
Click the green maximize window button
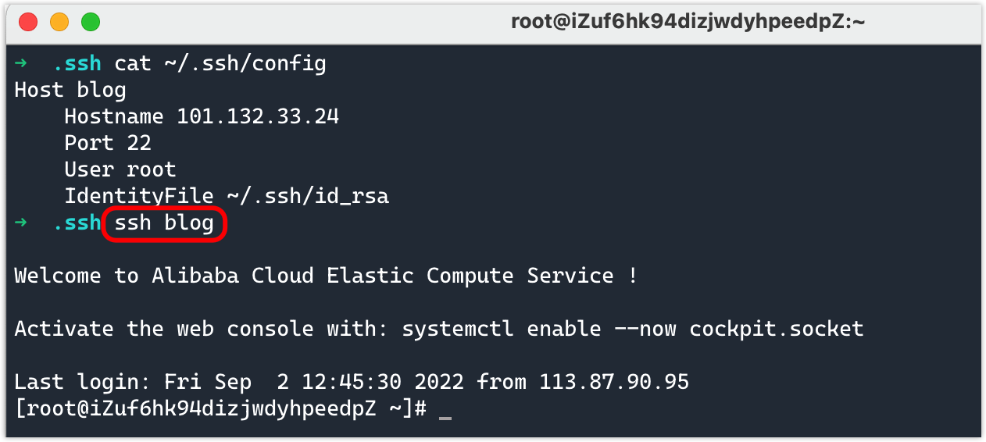click(x=91, y=23)
